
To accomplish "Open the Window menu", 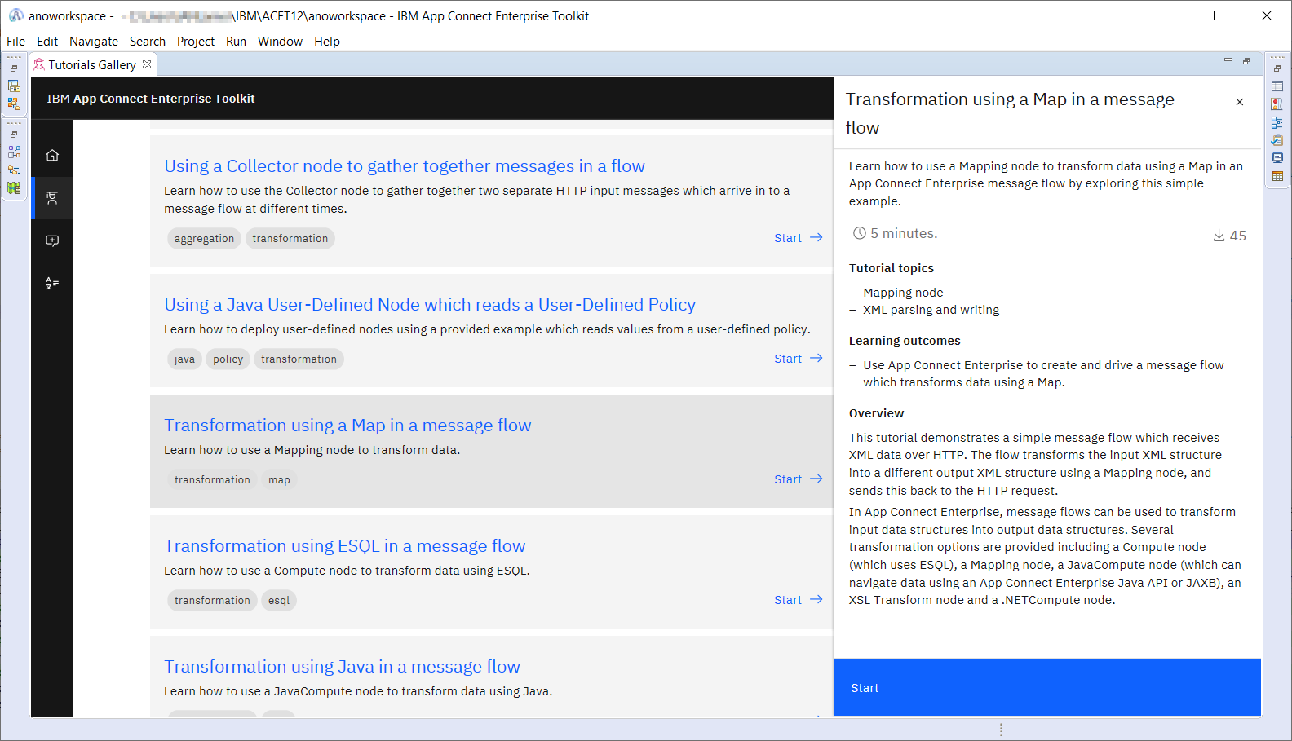I will click(280, 42).
